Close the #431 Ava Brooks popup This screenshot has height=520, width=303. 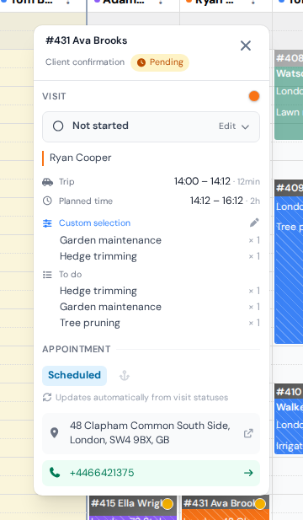(246, 46)
